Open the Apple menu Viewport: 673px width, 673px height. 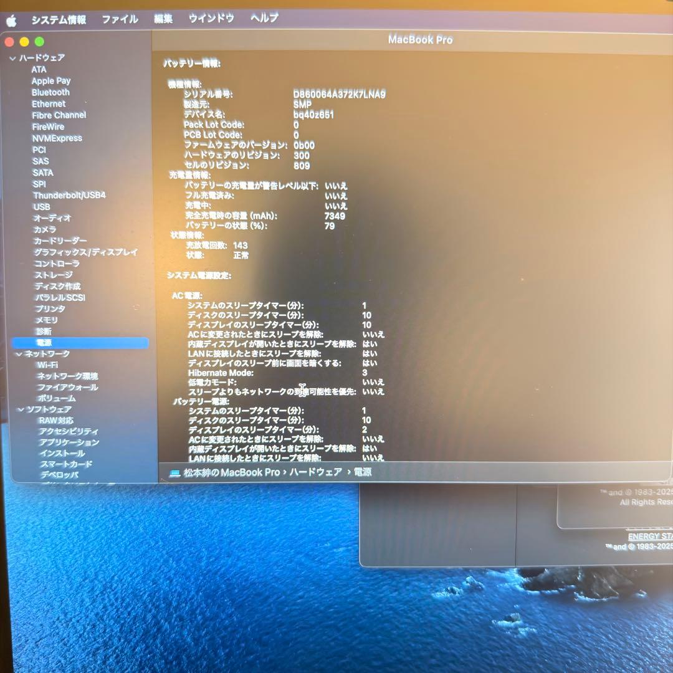[x=11, y=19]
